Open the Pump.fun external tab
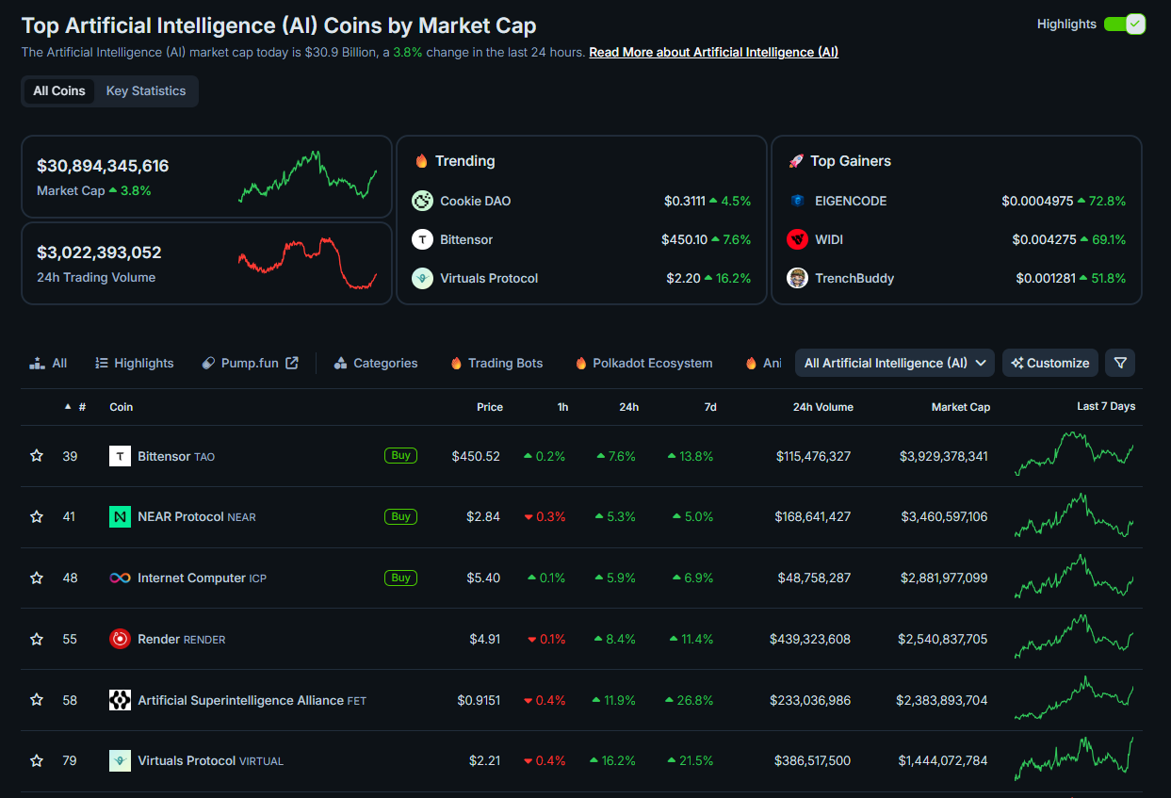Image resolution: width=1171 pixels, height=798 pixels. pos(251,363)
